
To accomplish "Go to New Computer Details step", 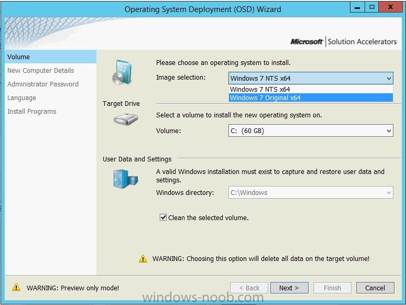I will point(41,70).
